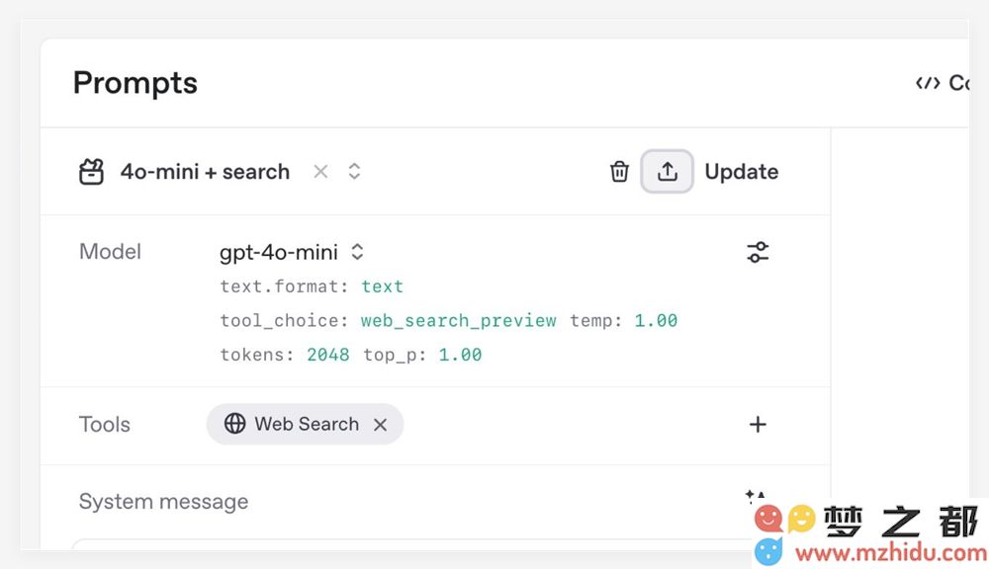989x569 pixels.
Task: Click the sparkle generate icon by System message
Action: 755,496
